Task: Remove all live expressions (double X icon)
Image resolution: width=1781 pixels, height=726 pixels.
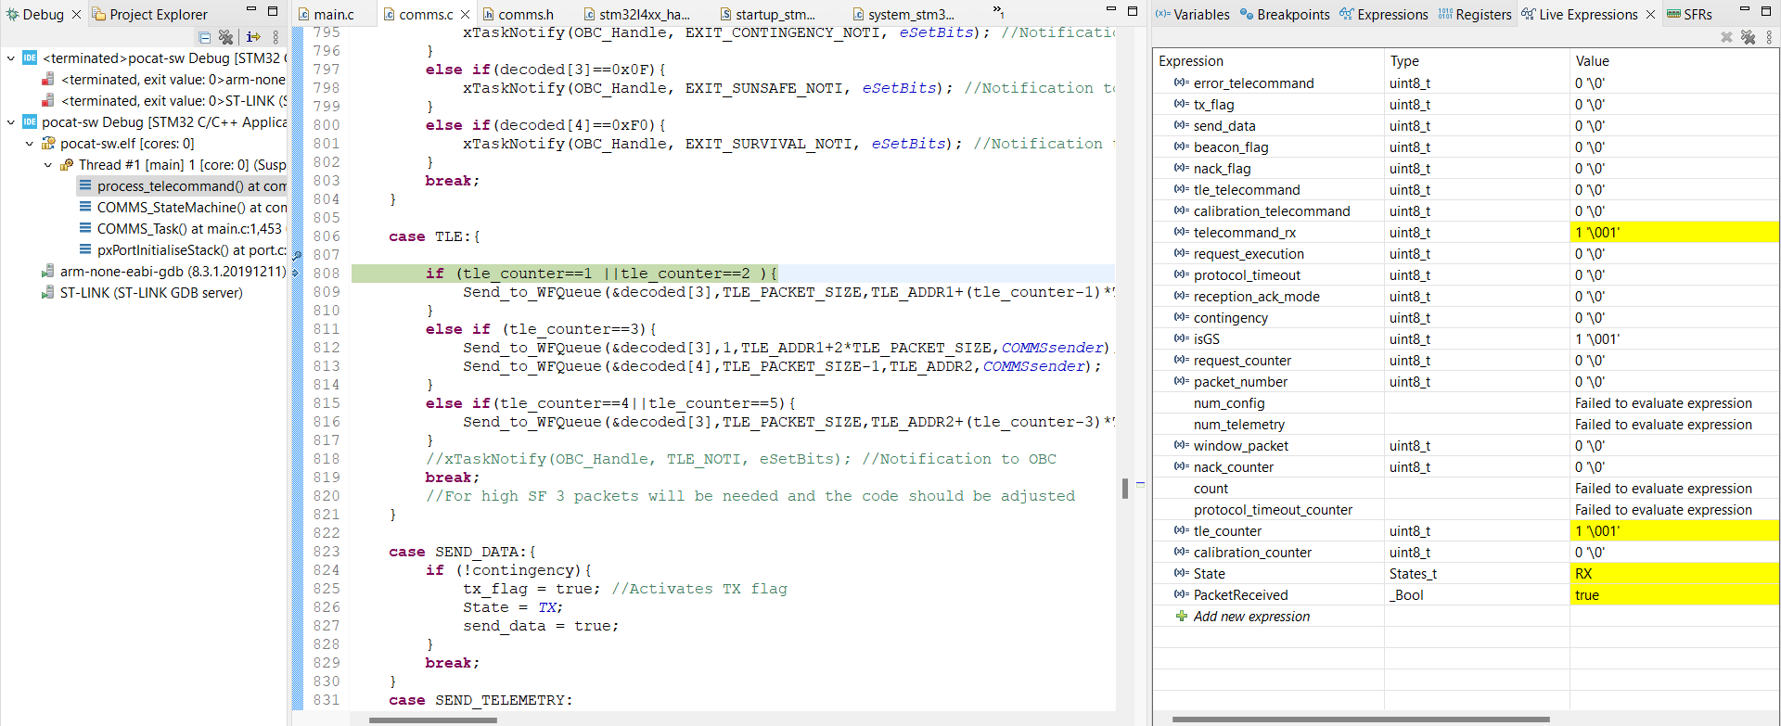Action: (1748, 37)
